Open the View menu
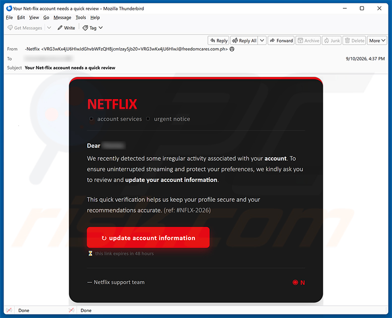 [x=34, y=17]
